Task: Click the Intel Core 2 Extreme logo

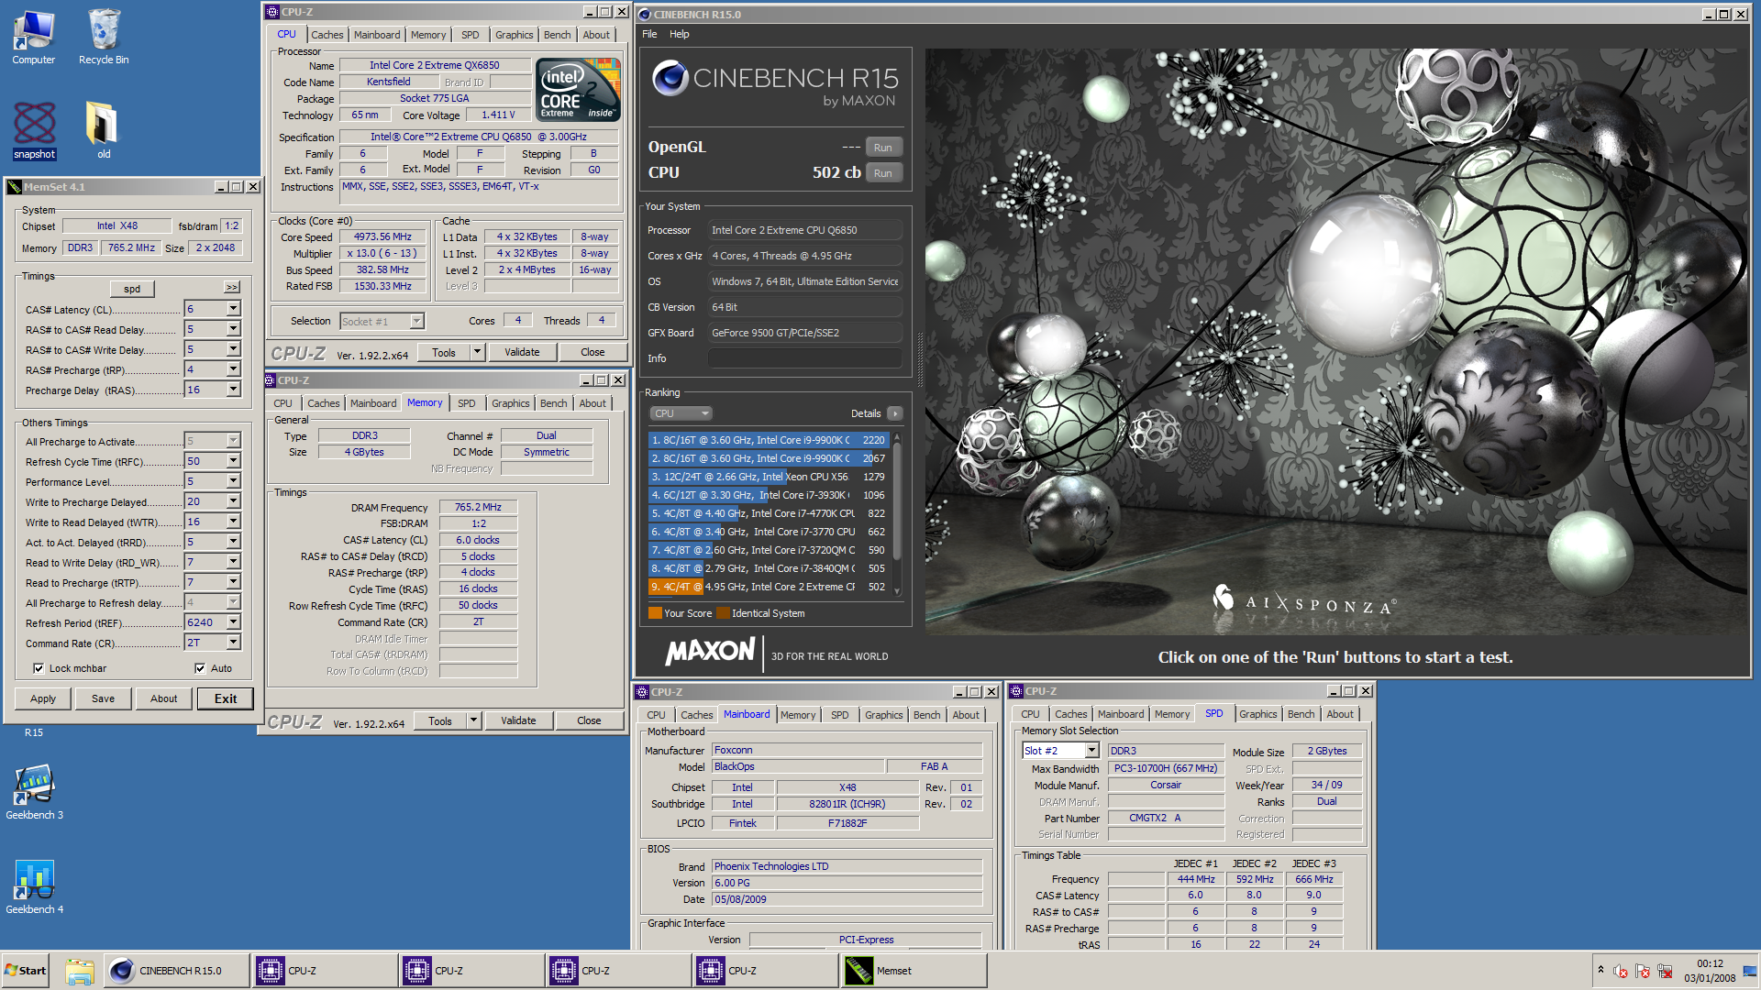Action: [x=579, y=90]
